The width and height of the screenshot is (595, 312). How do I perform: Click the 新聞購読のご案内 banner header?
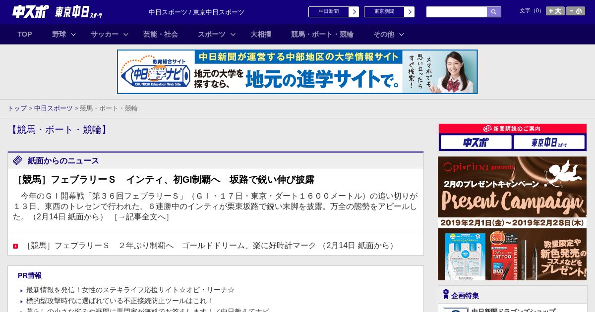[x=512, y=128]
